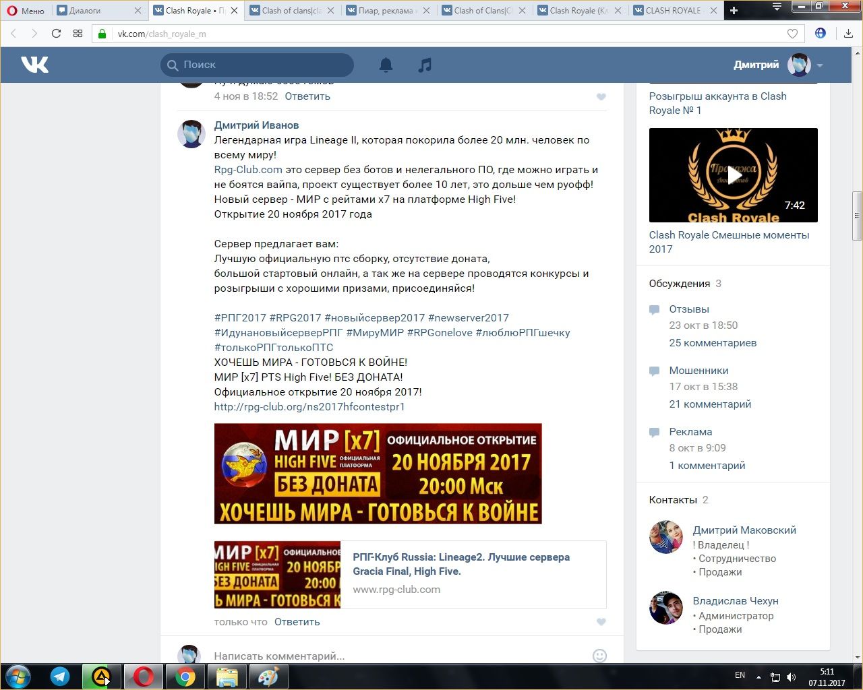
Task: Click the Реклама discussion bubble icon
Action: [x=654, y=433]
